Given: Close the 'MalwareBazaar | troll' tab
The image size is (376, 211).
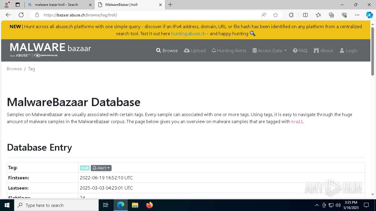Looking at the screenshot, I should tap(160, 5).
